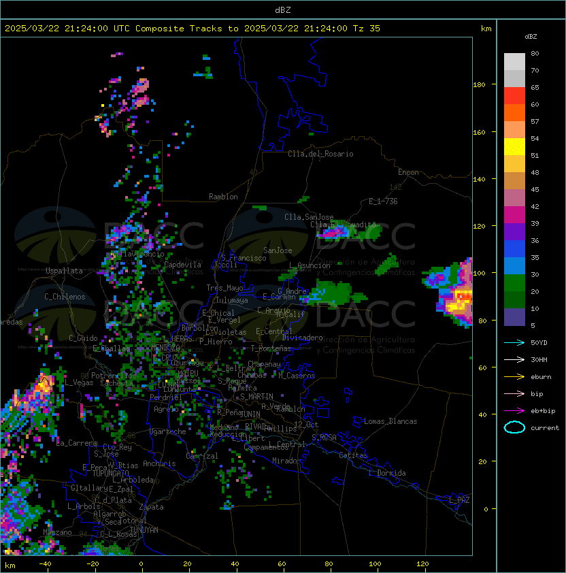Click the Composite Tracks timestamp header text

click(193, 29)
